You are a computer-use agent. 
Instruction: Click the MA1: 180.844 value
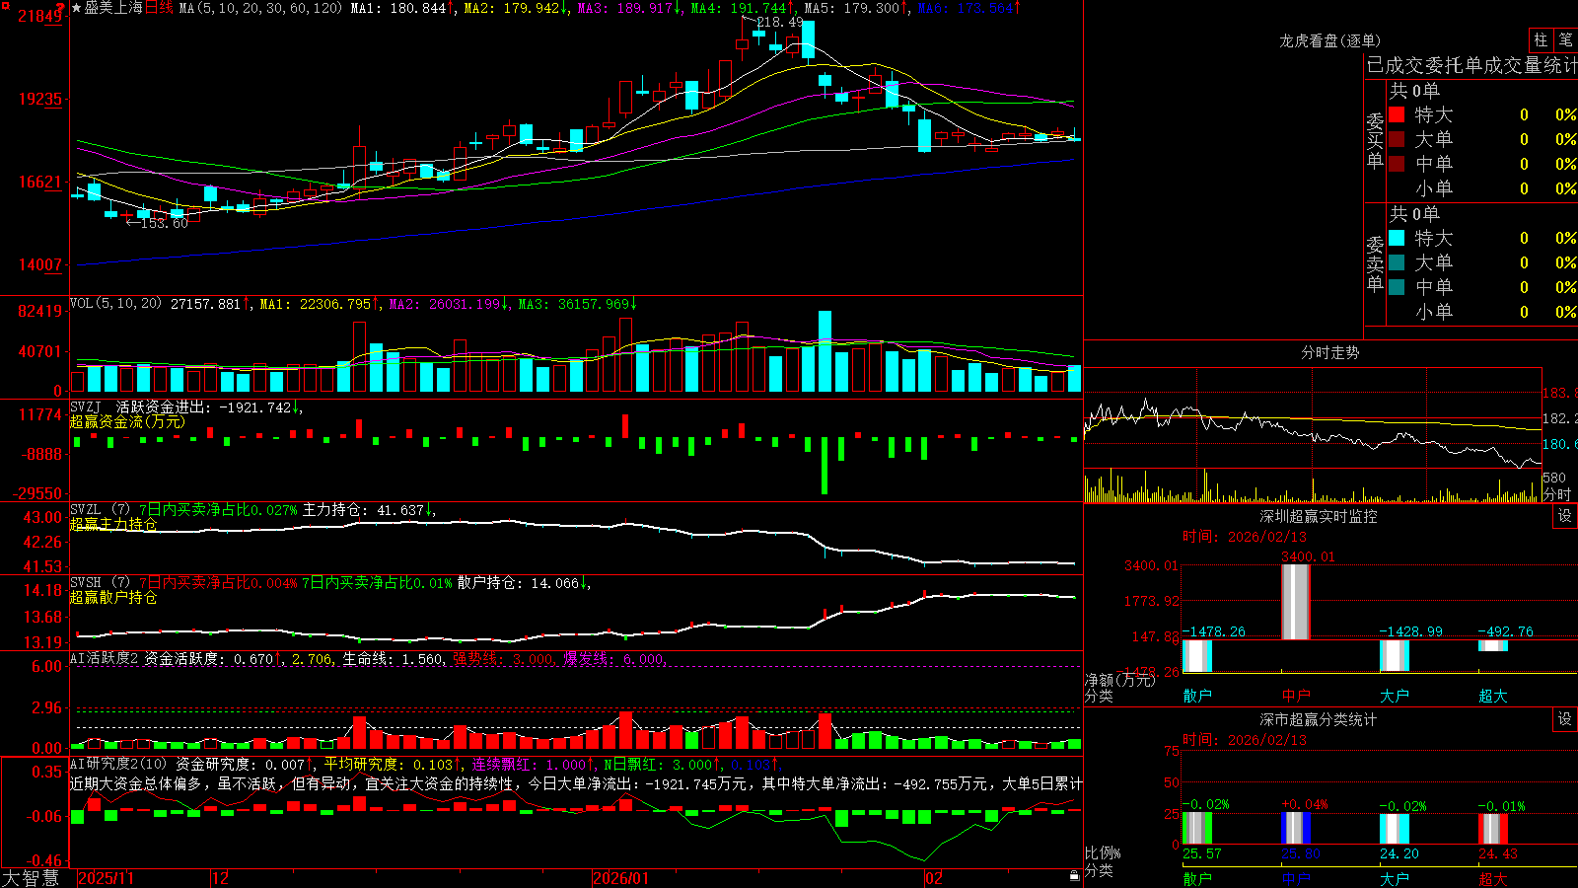(x=398, y=8)
